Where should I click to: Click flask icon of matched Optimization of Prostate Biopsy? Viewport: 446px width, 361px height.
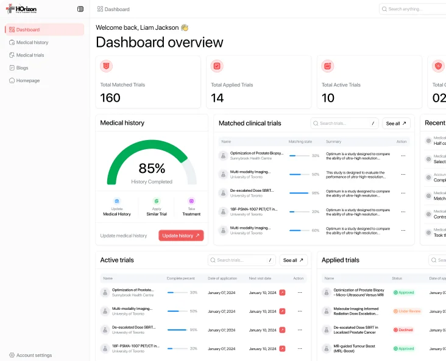(x=223, y=156)
